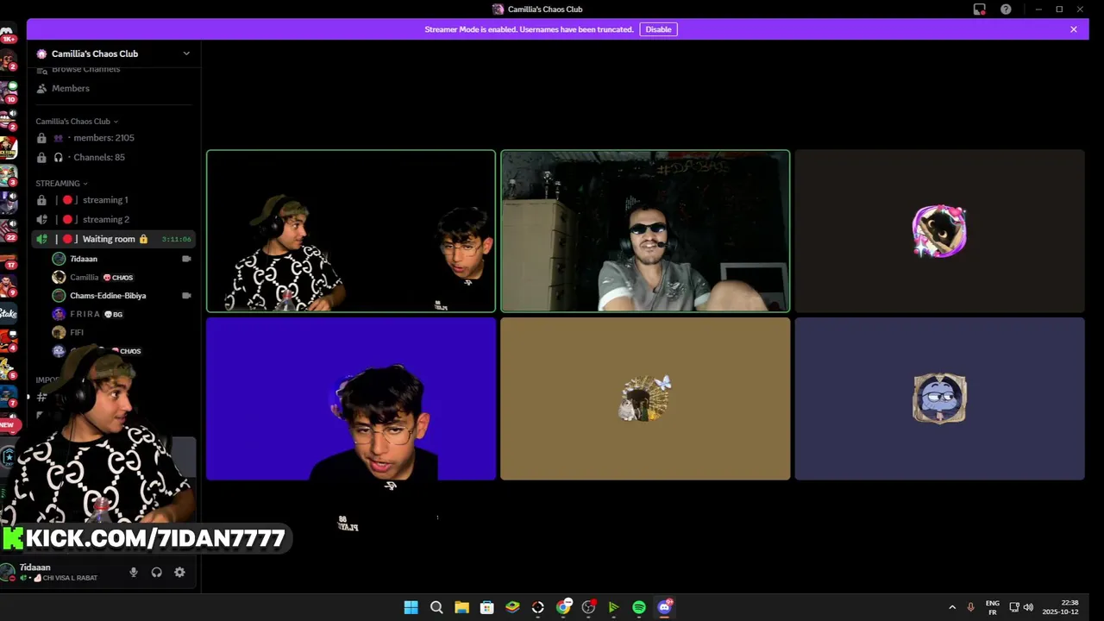Open Windows taskbar Search

click(x=436, y=607)
